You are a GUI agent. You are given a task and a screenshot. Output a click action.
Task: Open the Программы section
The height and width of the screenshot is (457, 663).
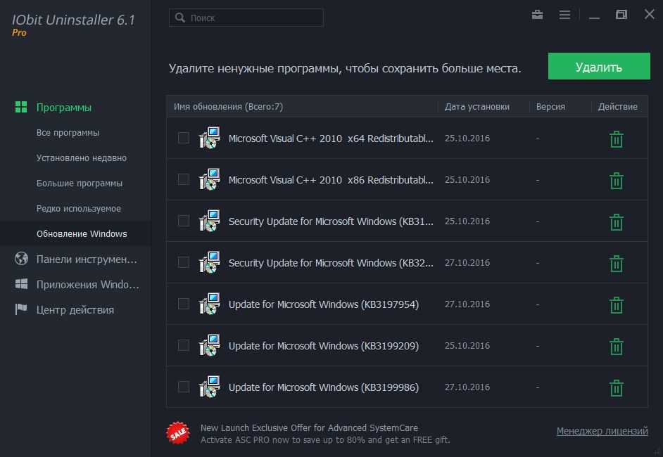[64, 108]
